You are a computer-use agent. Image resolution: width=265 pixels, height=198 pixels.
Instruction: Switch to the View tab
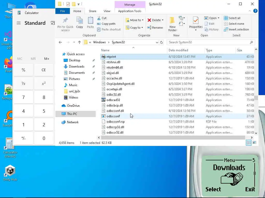coord(107,11)
